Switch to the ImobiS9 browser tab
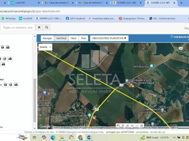189x141 pixels. (x=25, y=3)
